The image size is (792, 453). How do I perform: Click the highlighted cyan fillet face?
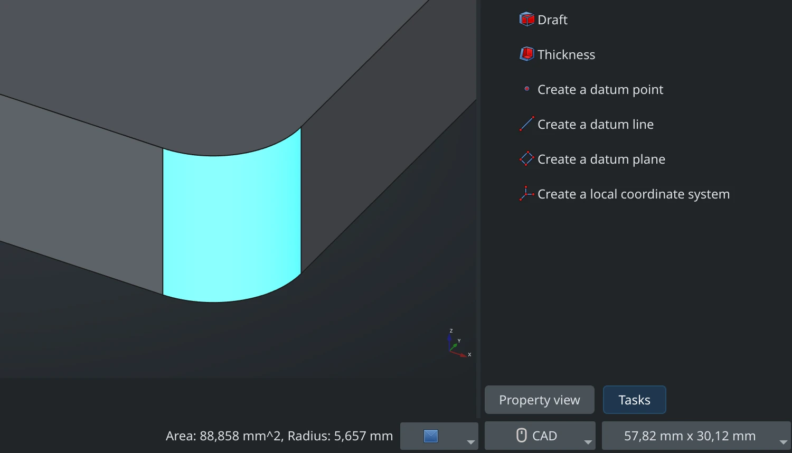(232, 222)
